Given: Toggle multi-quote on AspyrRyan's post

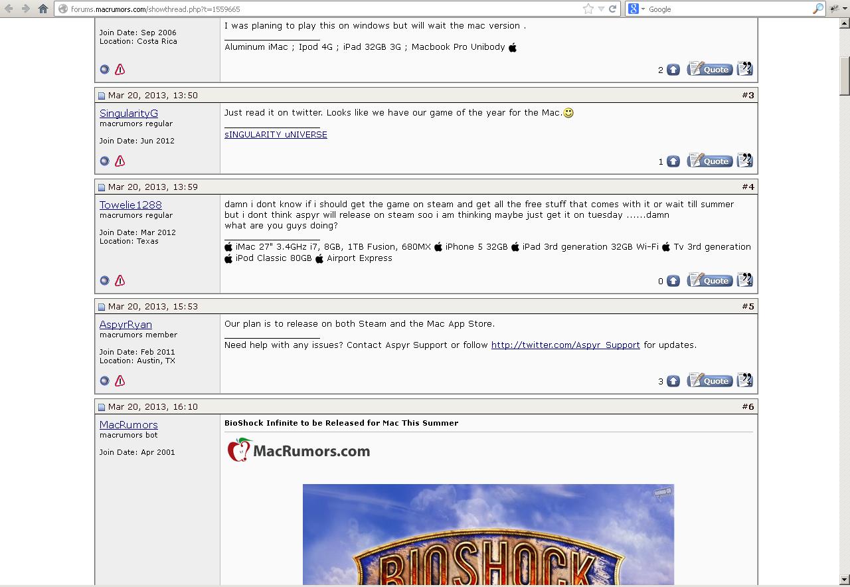Looking at the screenshot, I should point(745,380).
